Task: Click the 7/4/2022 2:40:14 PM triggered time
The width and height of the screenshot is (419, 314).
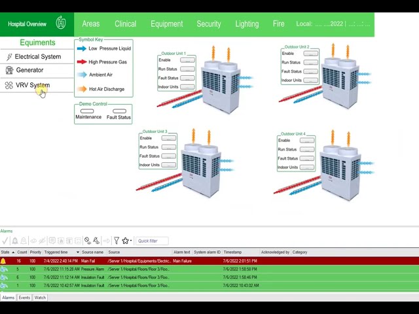Action: [x=61, y=261]
